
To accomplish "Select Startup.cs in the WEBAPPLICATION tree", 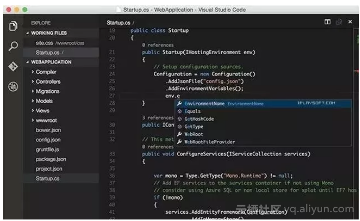I will 61,178.
